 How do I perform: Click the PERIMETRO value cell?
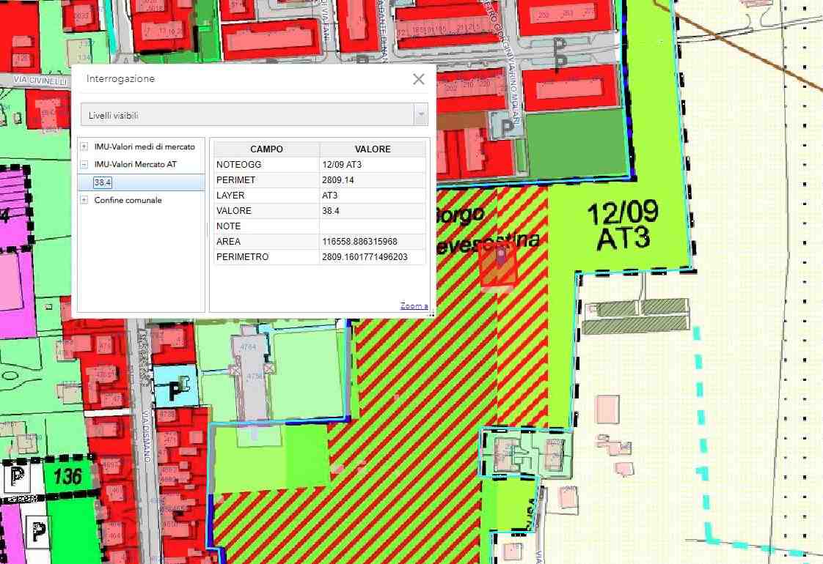[373, 257]
